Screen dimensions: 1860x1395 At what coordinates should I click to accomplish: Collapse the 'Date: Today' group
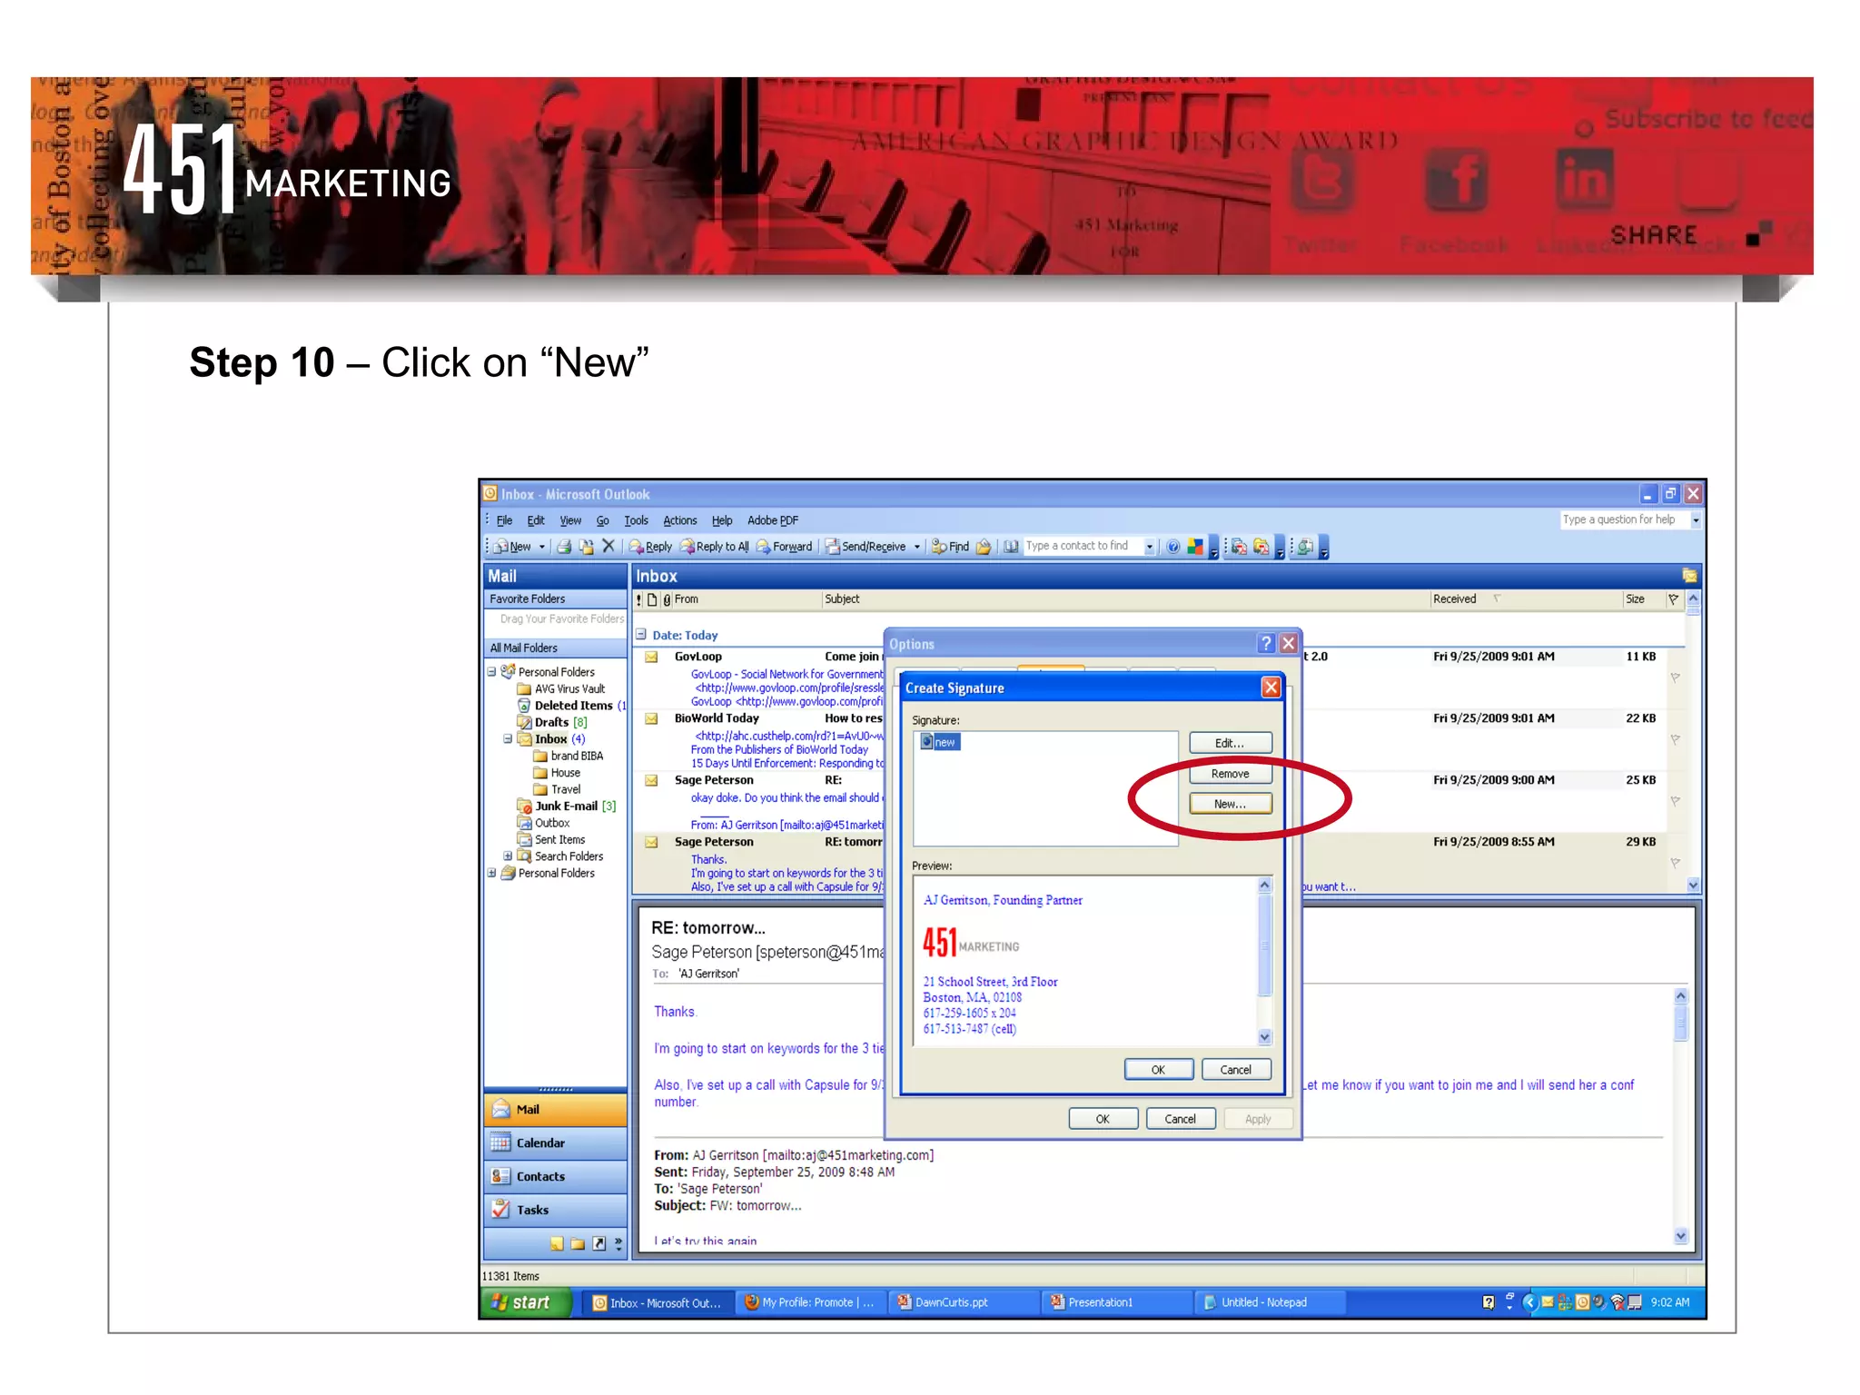641,634
